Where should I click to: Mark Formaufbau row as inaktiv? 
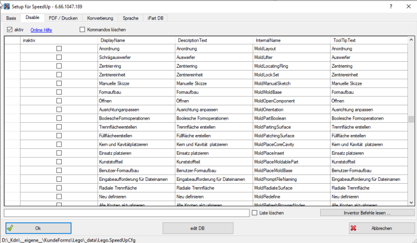tap(59, 92)
